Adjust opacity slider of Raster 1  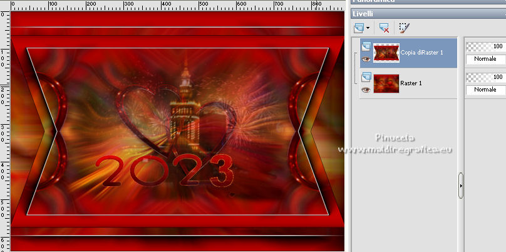(486, 77)
